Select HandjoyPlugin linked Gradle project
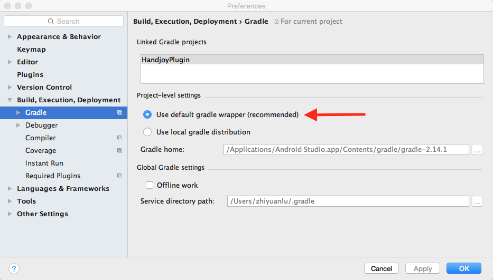Viewport: 493px width, 280px height. [166, 60]
